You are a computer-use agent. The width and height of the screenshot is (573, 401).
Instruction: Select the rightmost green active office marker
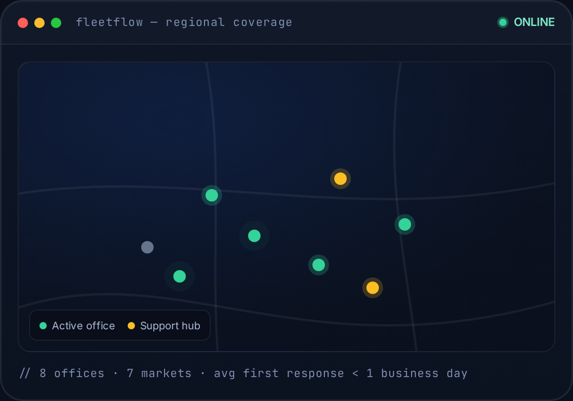404,224
